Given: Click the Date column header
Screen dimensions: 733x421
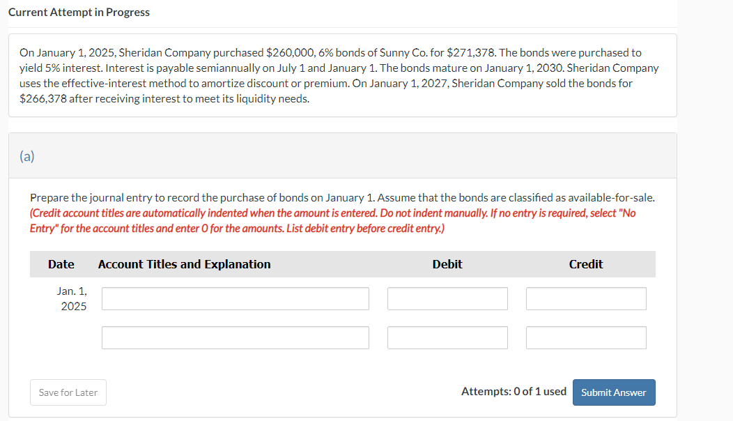Looking at the screenshot, I should tap(61, 264).
